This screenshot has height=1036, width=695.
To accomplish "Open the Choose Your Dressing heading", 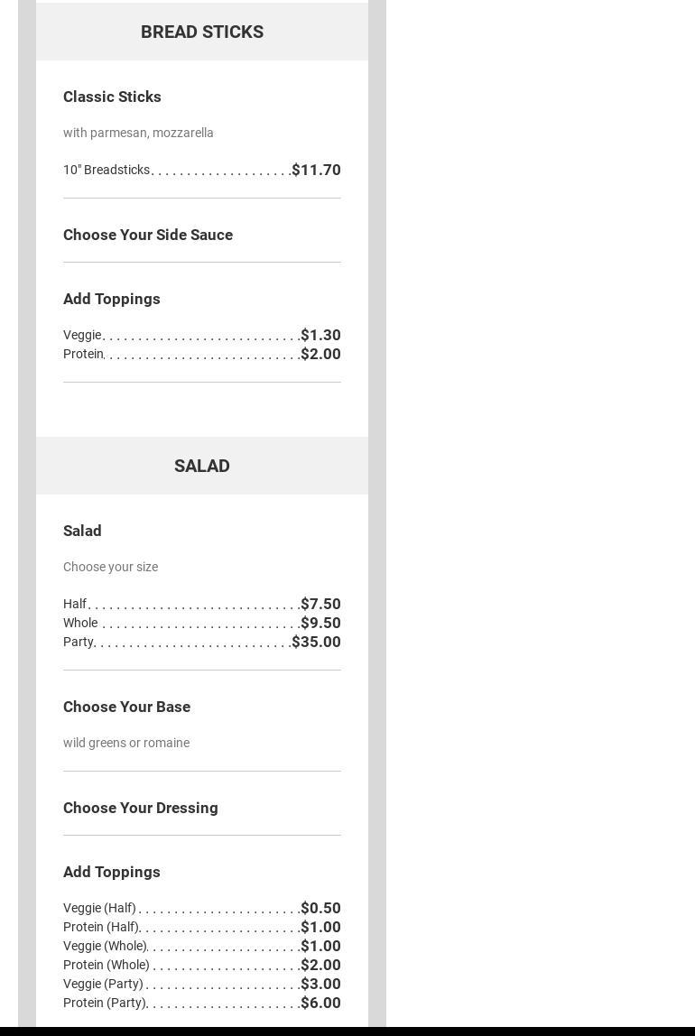I will tap(141, 808).
